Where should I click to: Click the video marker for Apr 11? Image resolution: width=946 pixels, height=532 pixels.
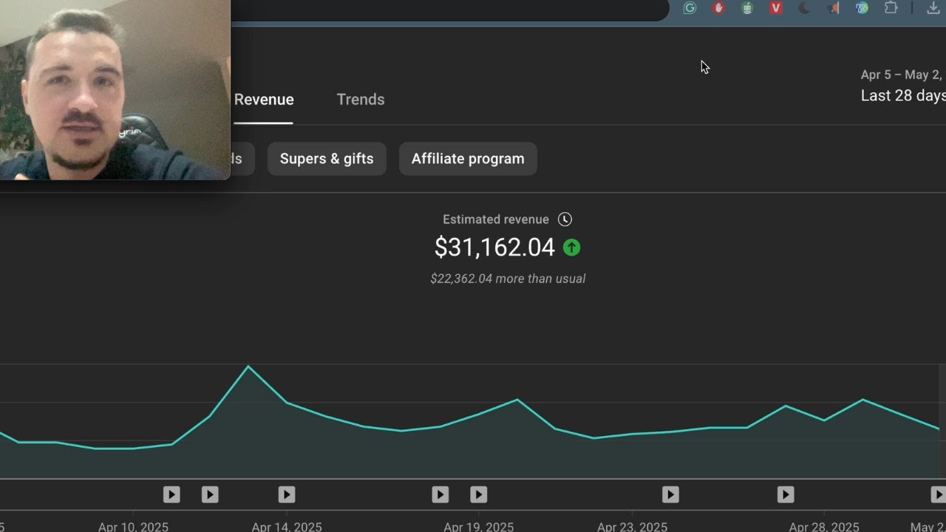(171, 494)
